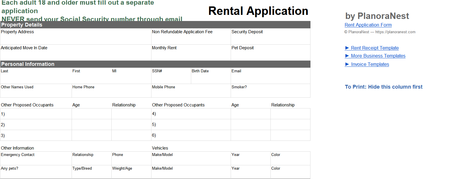Viewport: 466px width, 179px height.
Task: Select the Security Deposit cell
Action: [270, 36]
